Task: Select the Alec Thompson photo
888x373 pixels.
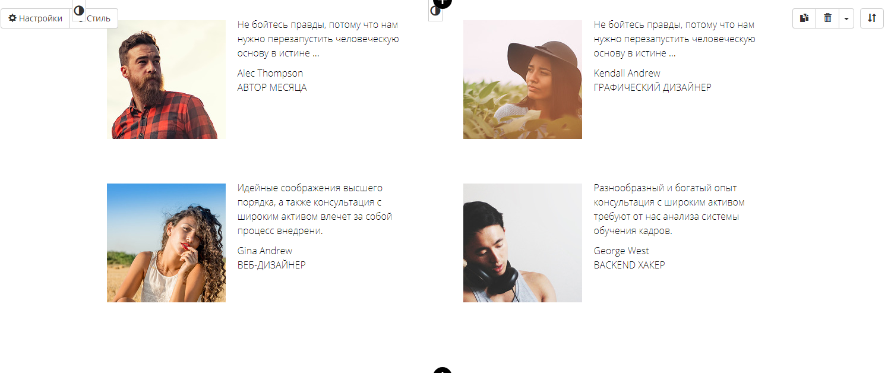Action: tap(166, 80)
